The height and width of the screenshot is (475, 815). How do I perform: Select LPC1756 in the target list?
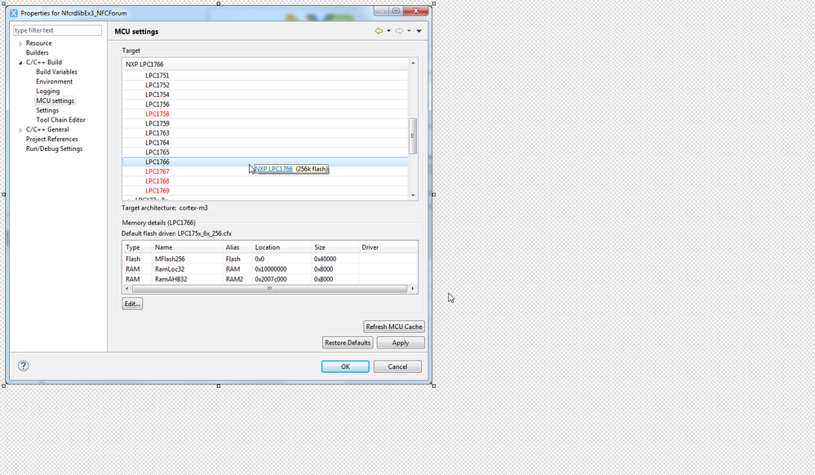[x=265, y=104]
